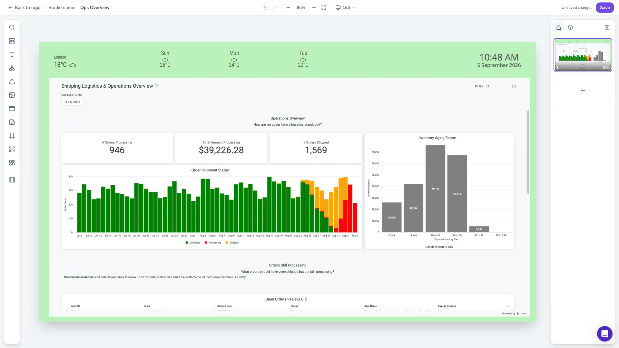Open the Stickers tool

point(12,122)
